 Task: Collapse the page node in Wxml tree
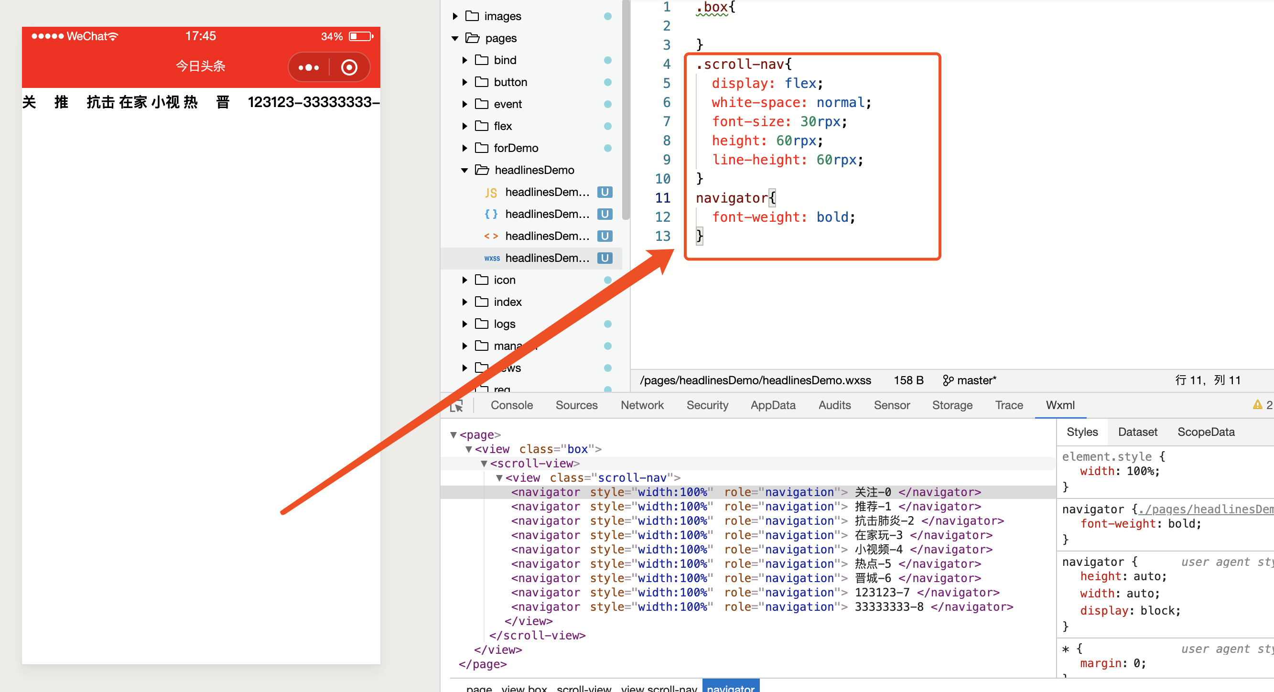pyautogui.click(x=453, y=435)
